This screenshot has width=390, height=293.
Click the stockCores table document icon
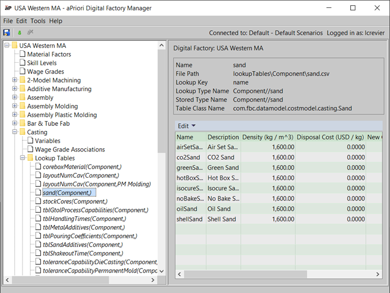pos(38,201)
